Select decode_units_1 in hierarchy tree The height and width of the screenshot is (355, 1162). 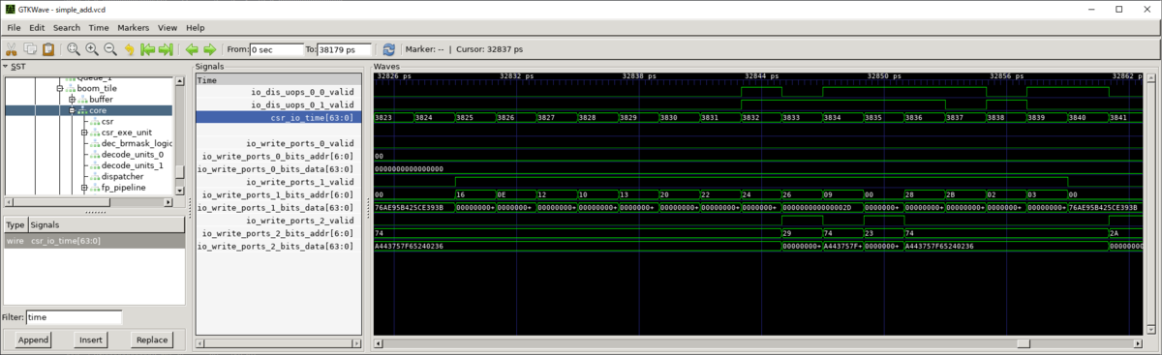pyautogui.click(x=133, y=165)
